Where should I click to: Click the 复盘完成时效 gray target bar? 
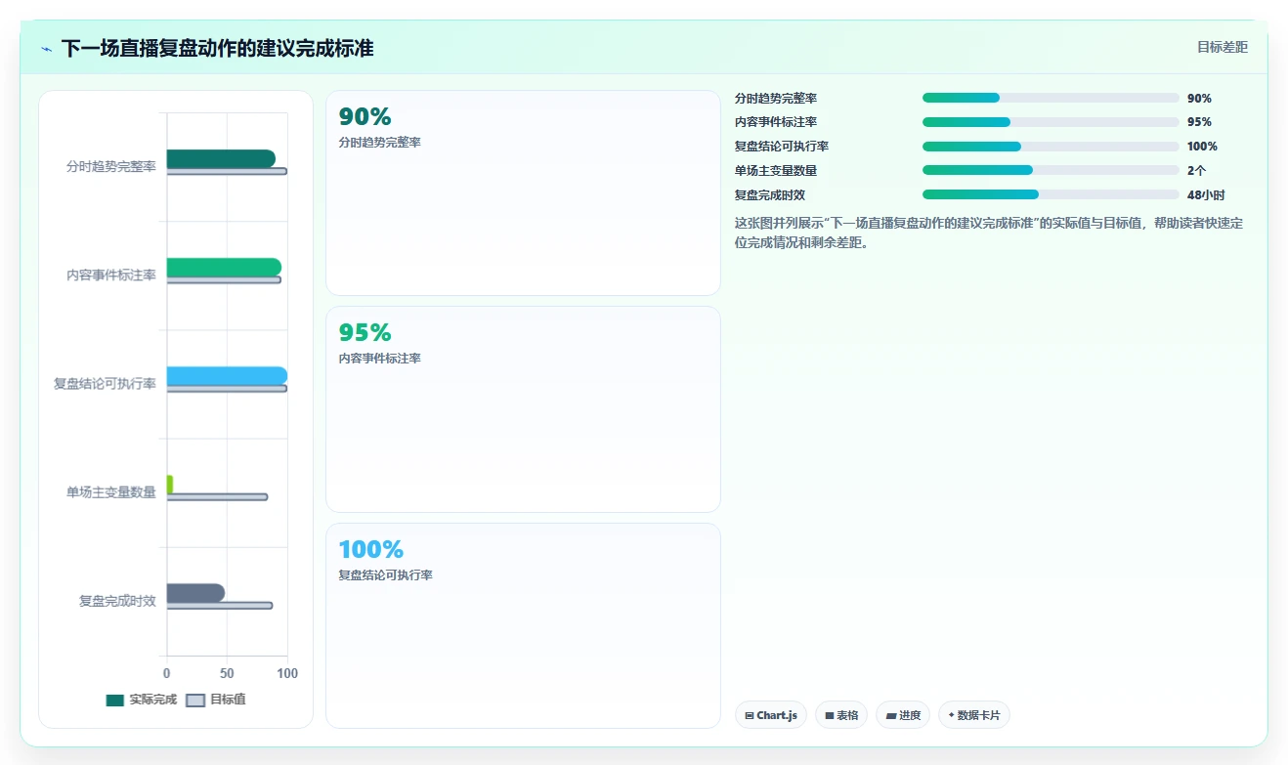pyautogui.click(x=220, y=606)
